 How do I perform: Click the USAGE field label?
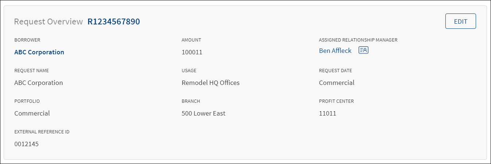[189, 71]
